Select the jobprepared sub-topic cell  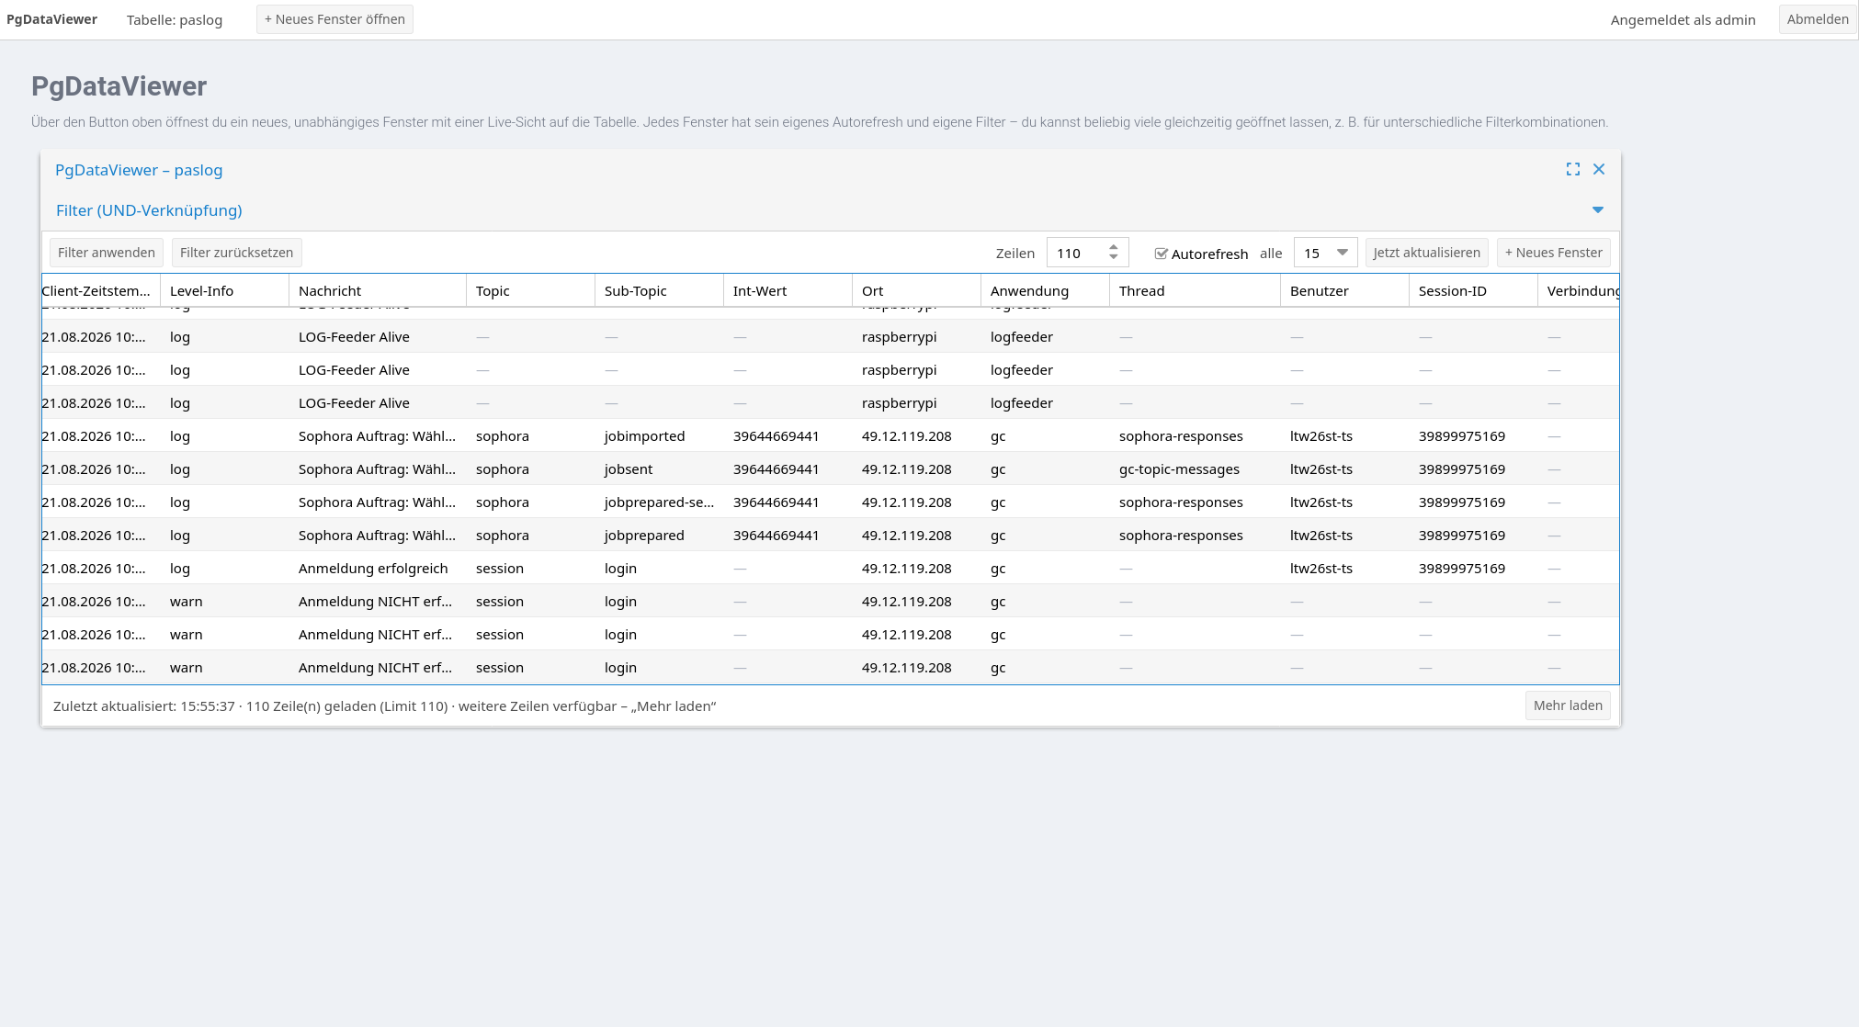tap(659, 535)
